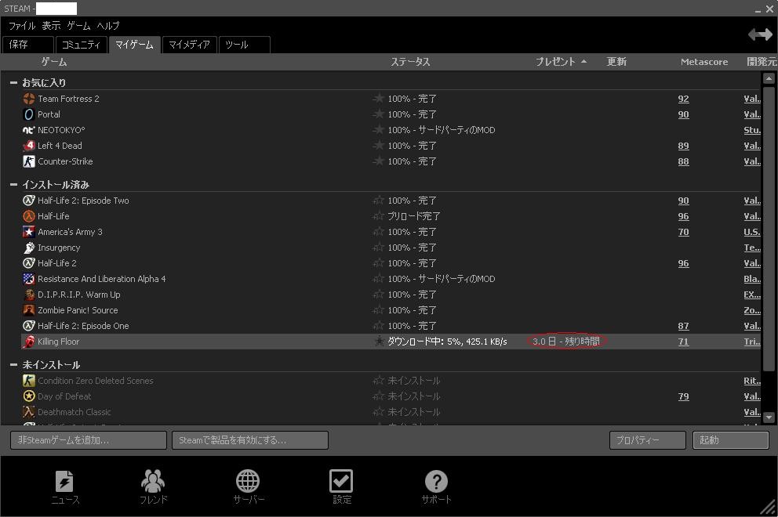Click the Team Fortress 2 game icon

click(29, 99)
